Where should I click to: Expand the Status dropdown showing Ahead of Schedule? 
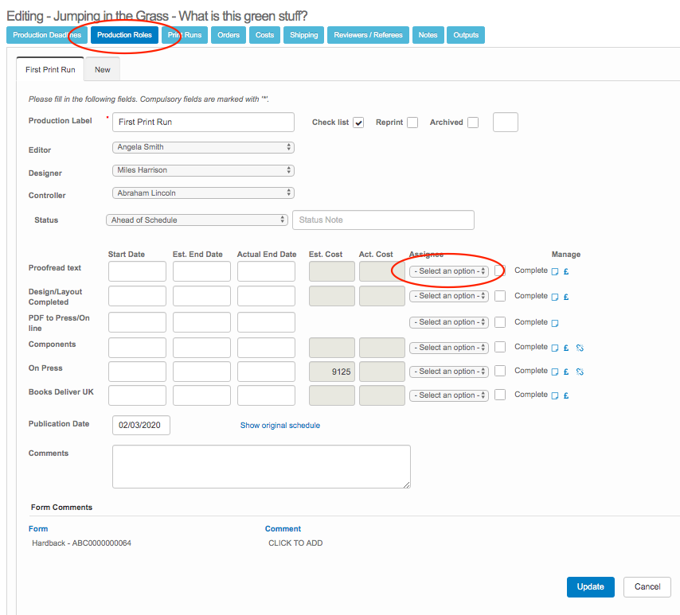click(x=197, y=220)
